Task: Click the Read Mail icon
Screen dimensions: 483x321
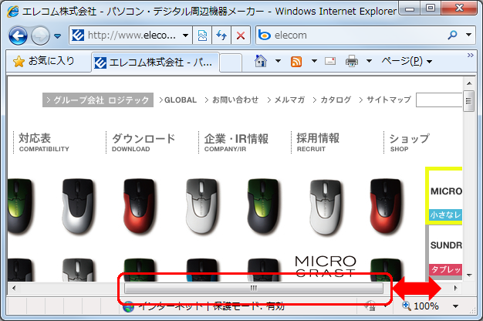Action: [330, 61]
